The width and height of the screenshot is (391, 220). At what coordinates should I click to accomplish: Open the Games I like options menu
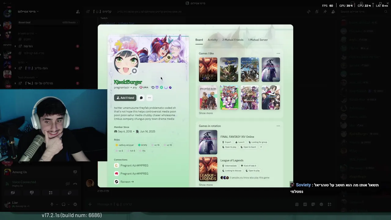coord(278,53)
